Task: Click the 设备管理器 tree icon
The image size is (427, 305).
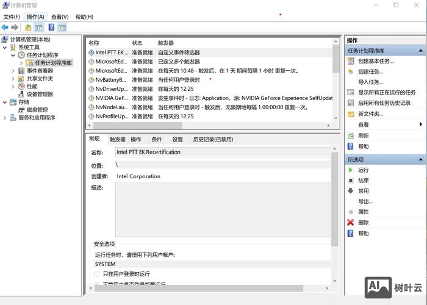Action: 21,94
